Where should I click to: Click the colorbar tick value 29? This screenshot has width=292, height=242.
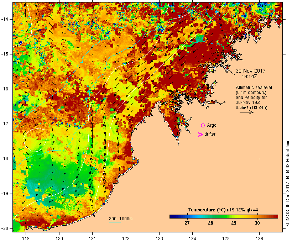coord(234,223)
